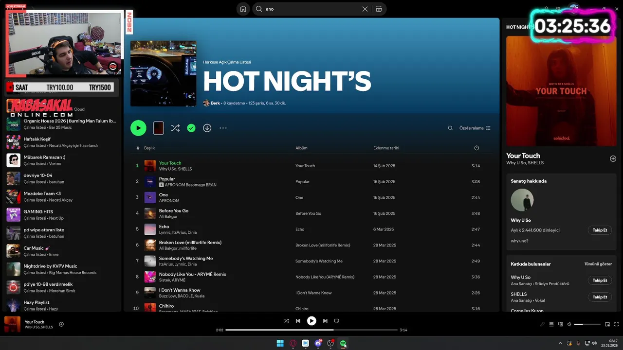
Task: Open the Browse icon beside search
Action: tap(379, 9)
